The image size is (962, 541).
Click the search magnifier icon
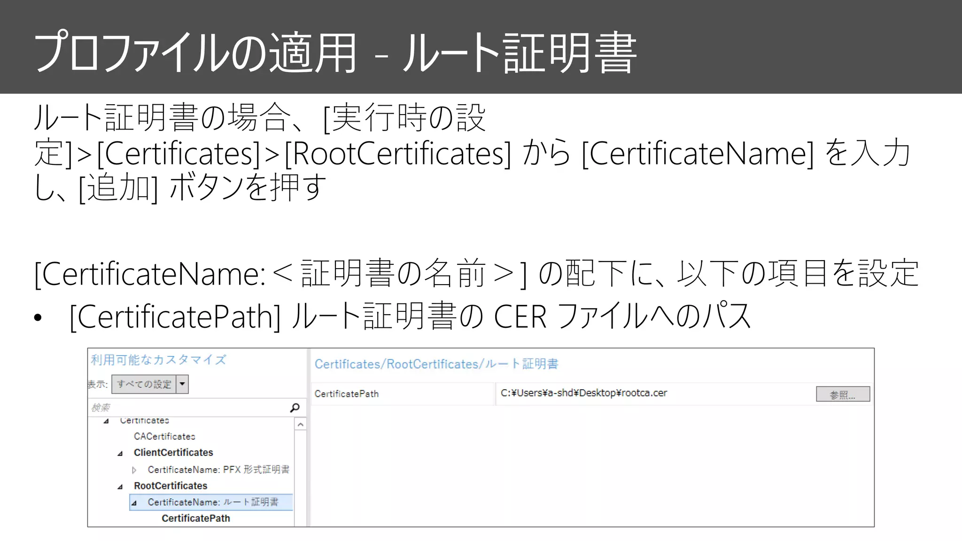295,408
